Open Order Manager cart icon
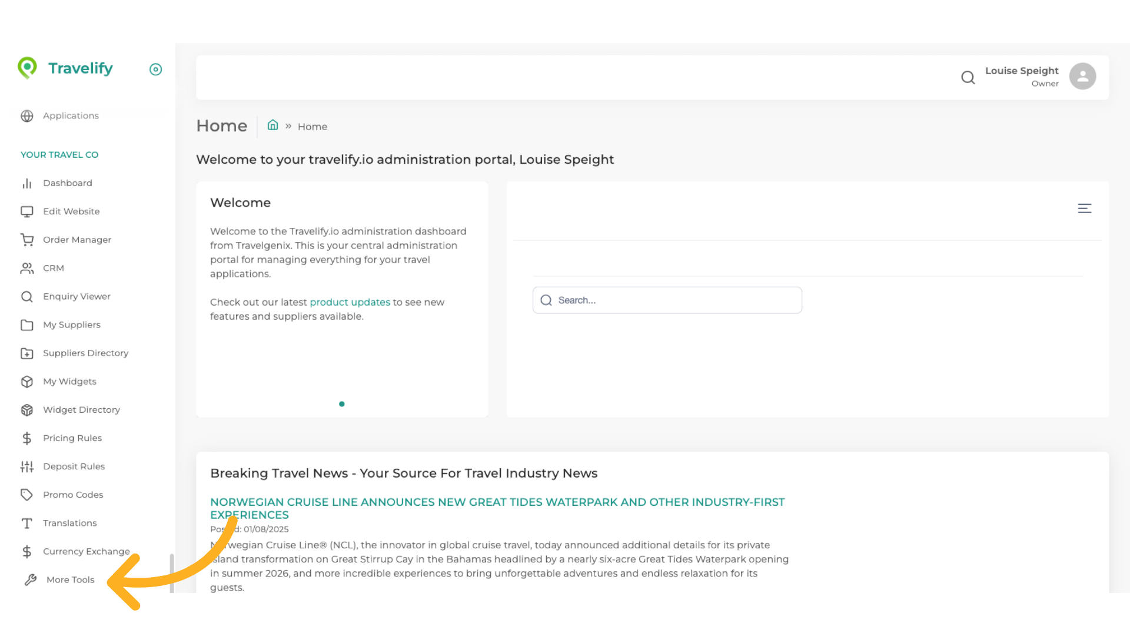 (x=27, y=240)
